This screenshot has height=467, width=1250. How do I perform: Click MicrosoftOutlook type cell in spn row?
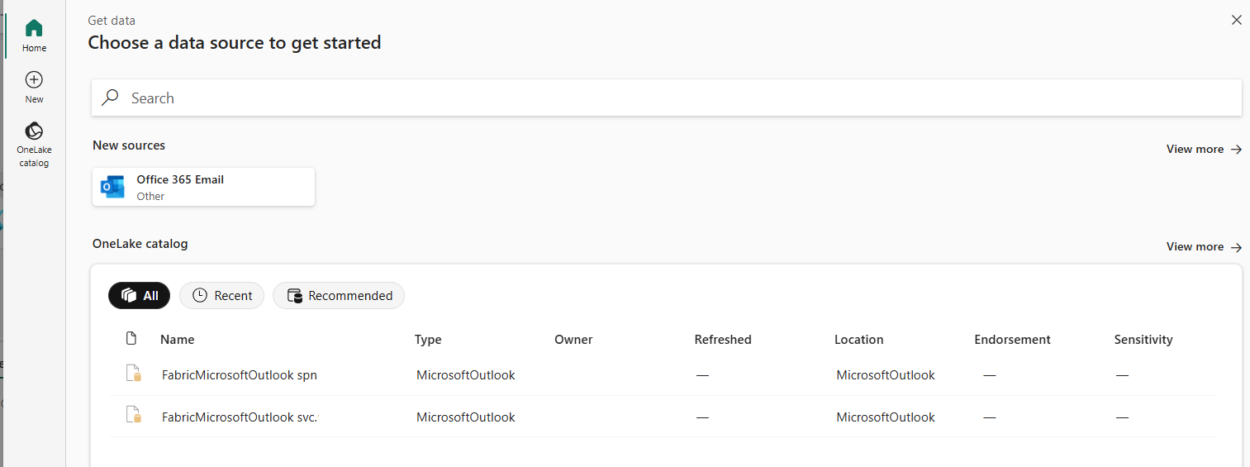[x=466, y=374]
